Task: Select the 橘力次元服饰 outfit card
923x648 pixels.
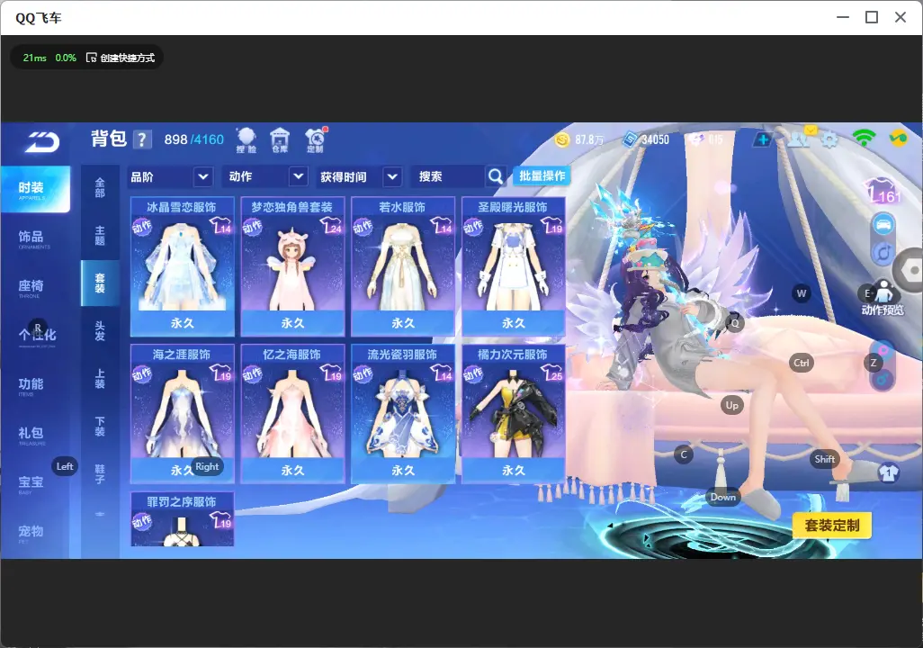Action: [x=514, y=413]
